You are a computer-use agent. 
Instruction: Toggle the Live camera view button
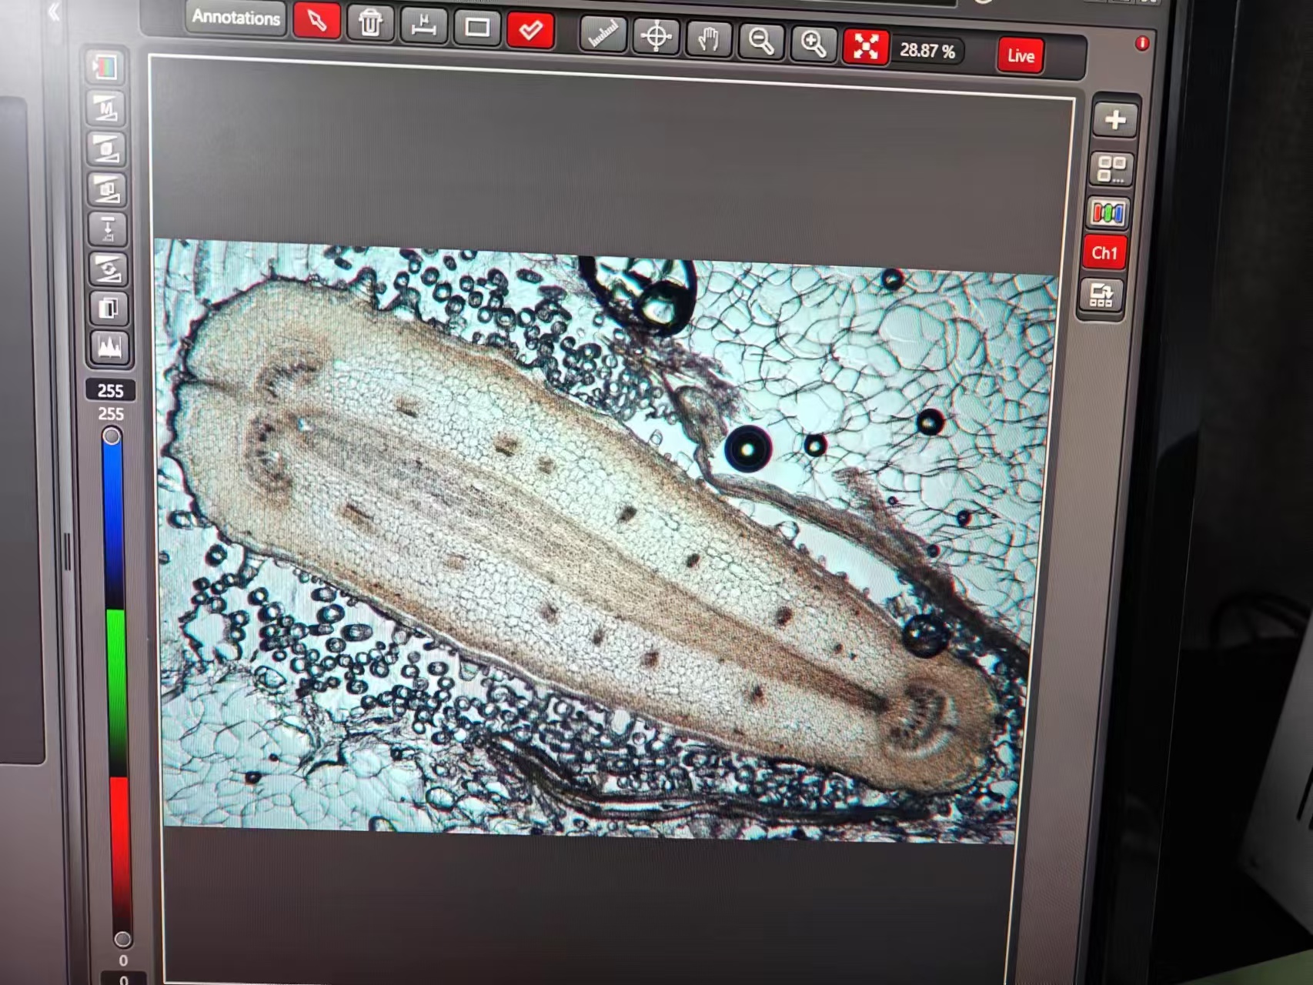[1021, 55]
